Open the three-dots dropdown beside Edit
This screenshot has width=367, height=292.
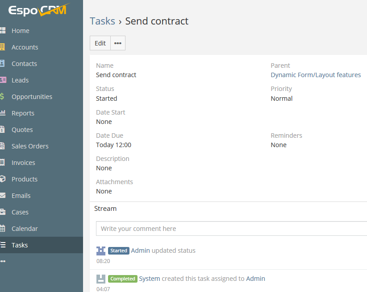coord(118,43)
